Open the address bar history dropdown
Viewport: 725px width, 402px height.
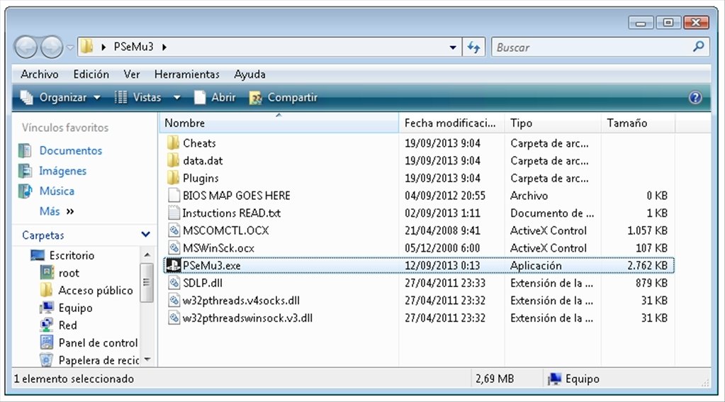453,48
